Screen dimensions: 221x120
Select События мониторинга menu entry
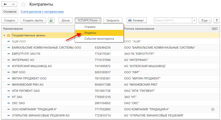pyautogui.click(x=99, y=39)
